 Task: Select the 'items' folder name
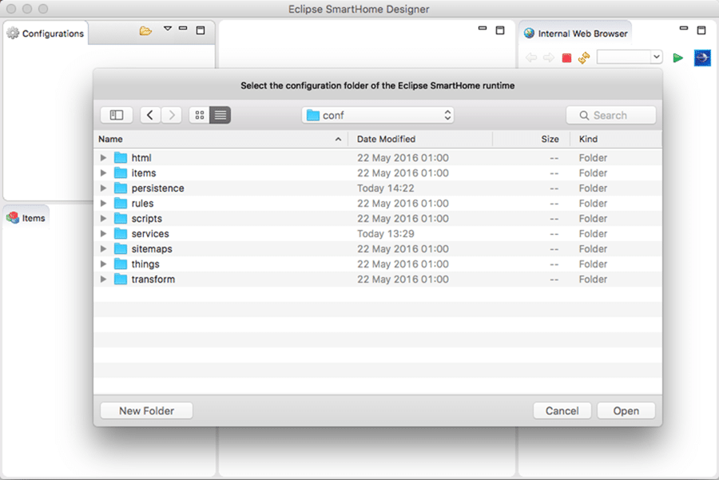(144, 173)
